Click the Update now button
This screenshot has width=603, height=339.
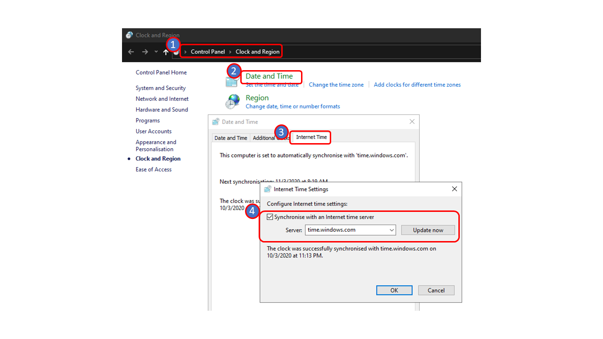428,230
